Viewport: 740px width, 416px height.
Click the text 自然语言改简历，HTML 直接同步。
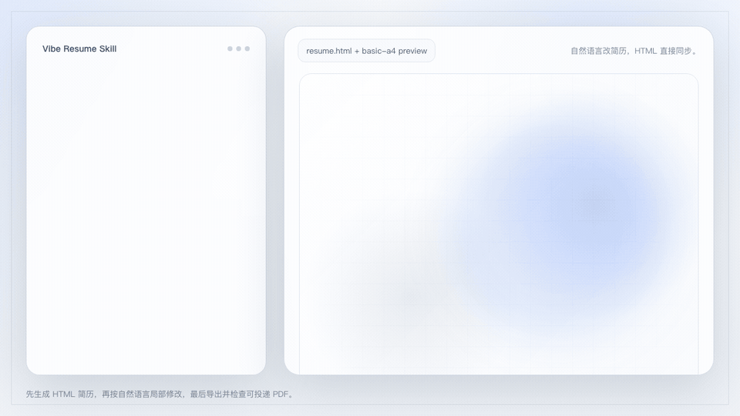point(634,51)
